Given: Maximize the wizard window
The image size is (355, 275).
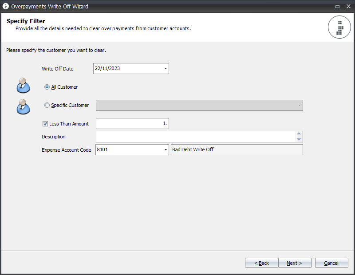Looking at the screenshot, I should [337, 6].
